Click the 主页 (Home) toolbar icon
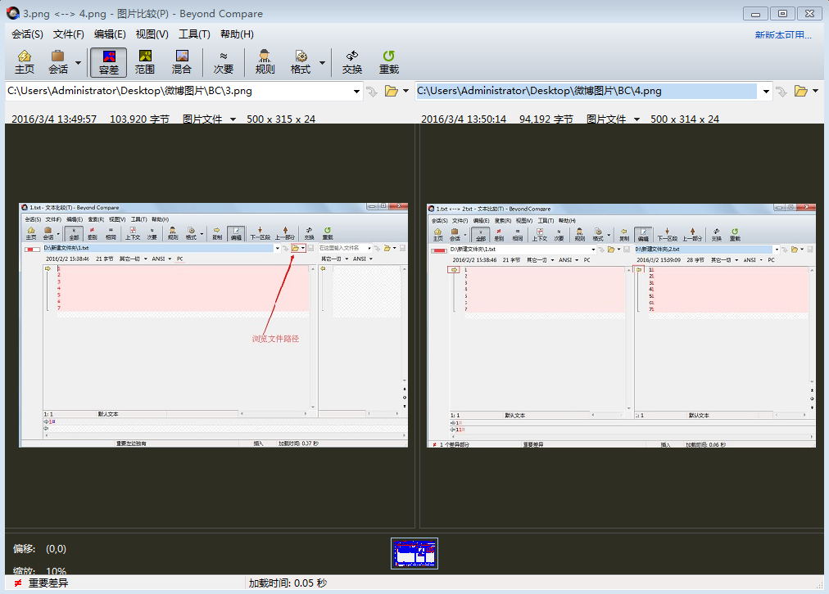Image resolution: width=829 pixels, height=594 pixels. (25, 61)
